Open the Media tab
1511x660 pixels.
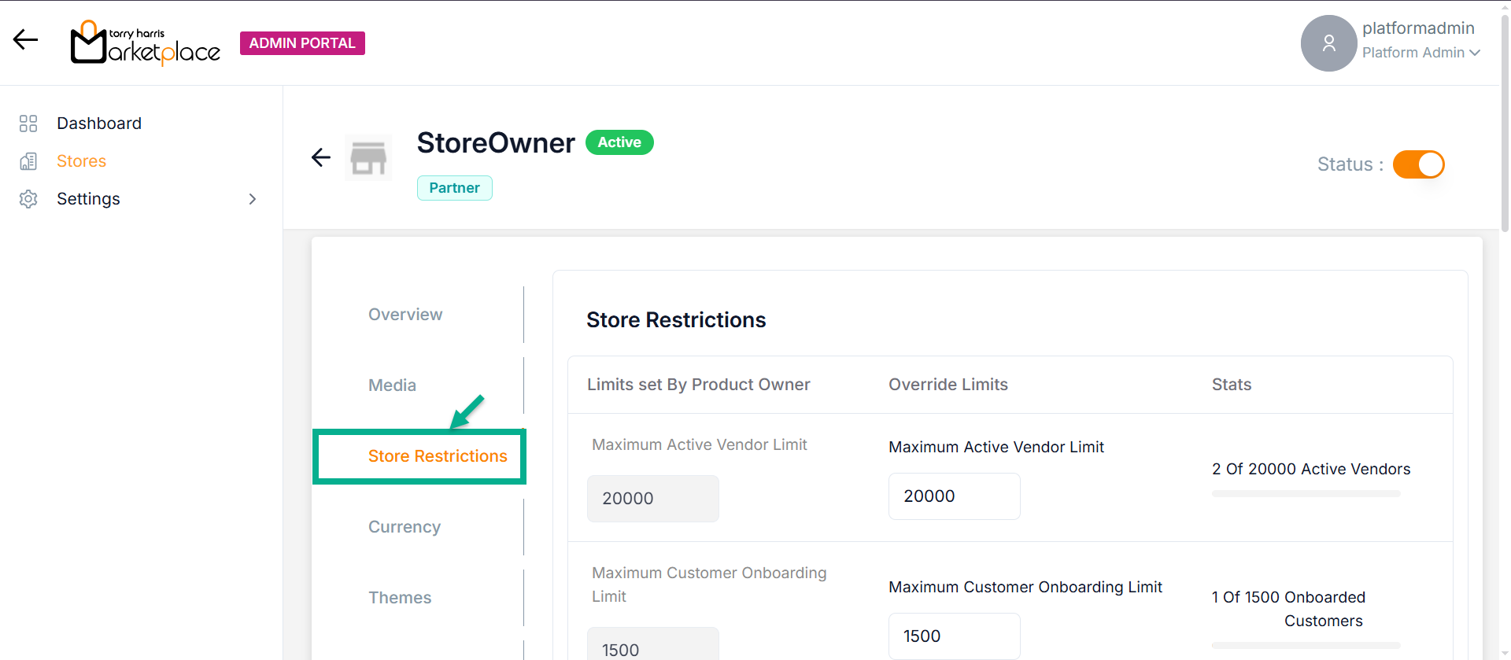pos(392,385)
